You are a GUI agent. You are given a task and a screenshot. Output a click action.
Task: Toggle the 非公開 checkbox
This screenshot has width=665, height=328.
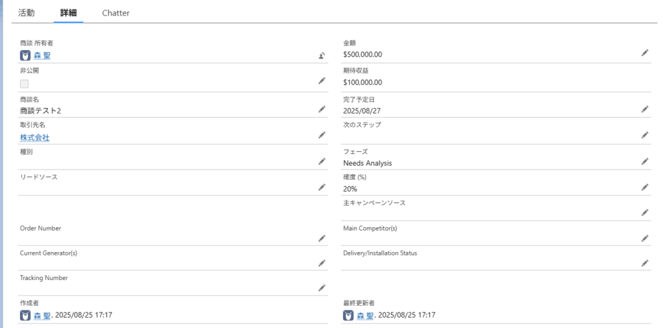(25, 84)
